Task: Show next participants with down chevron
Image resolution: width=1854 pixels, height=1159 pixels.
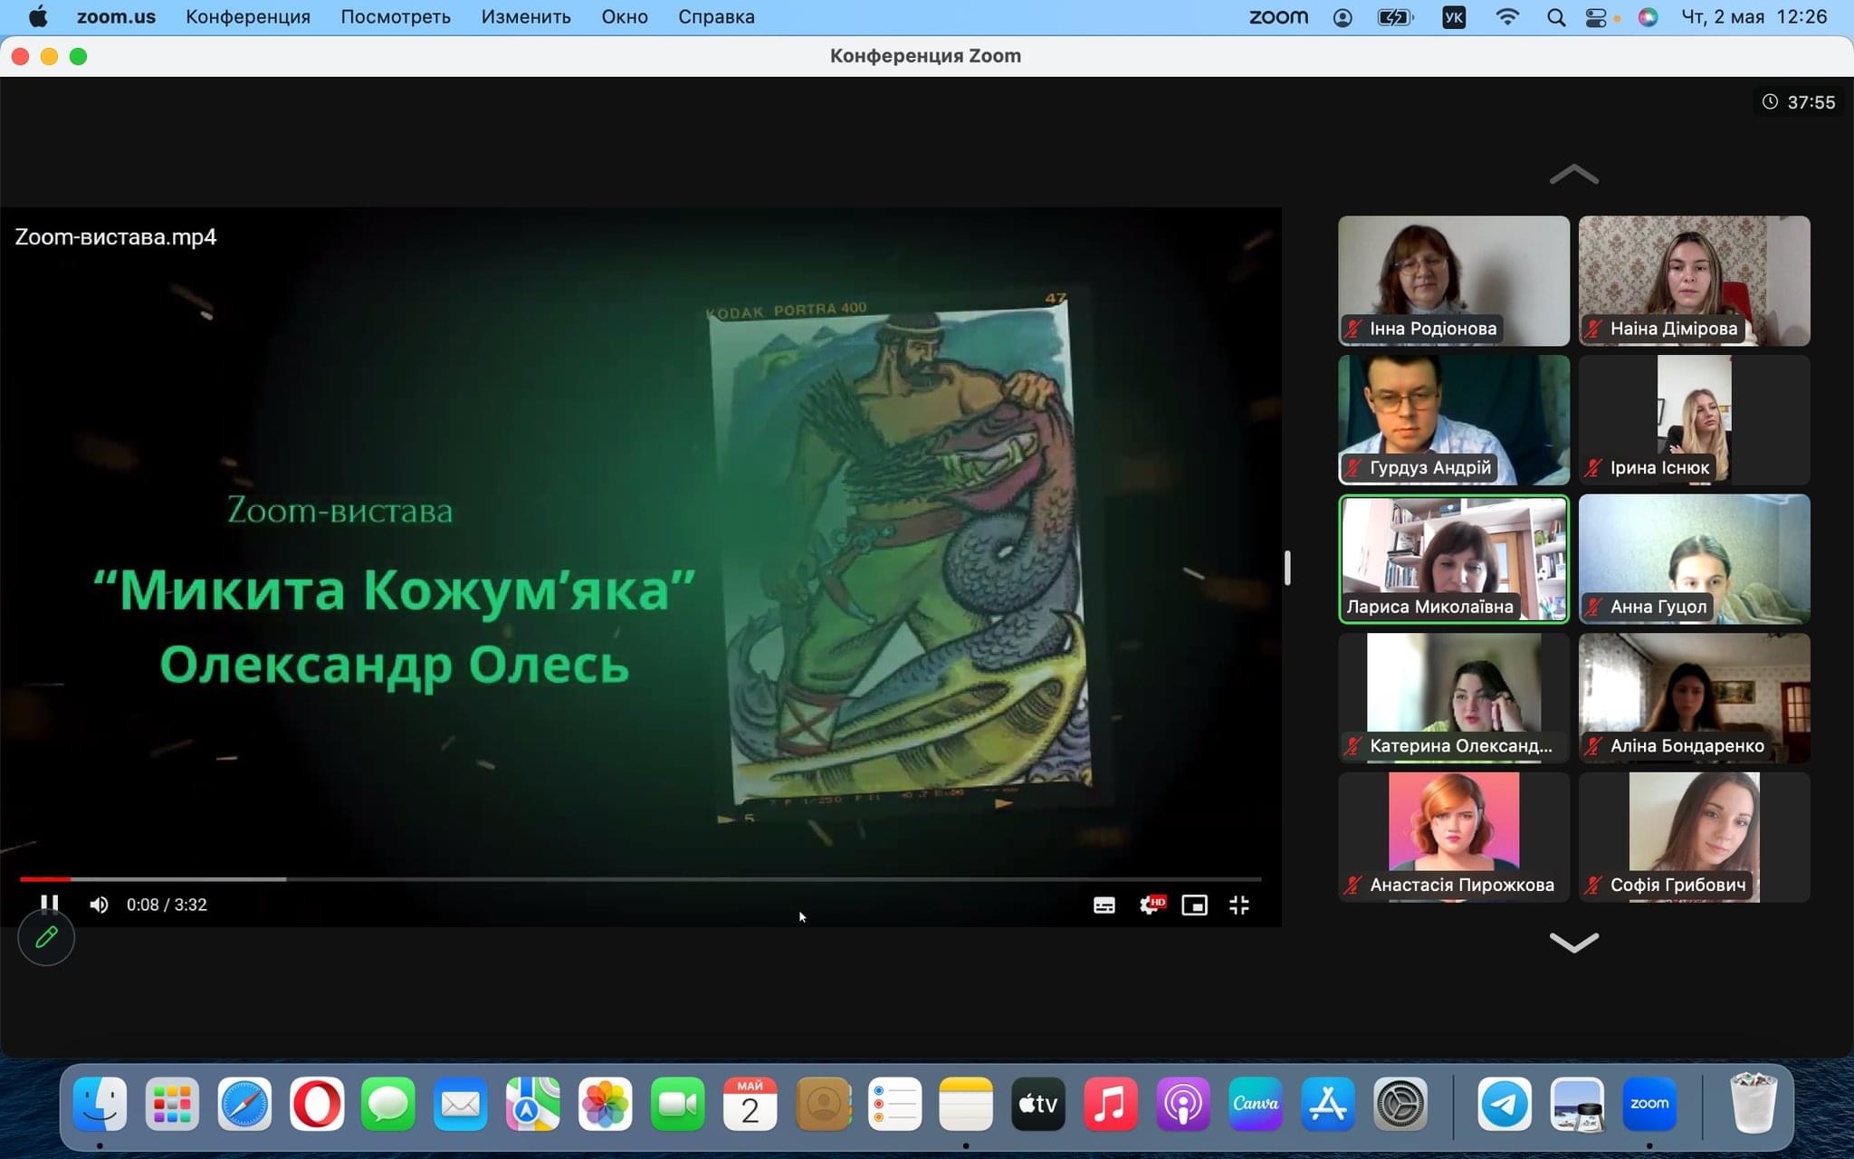Action: (x=1574, y=943)
